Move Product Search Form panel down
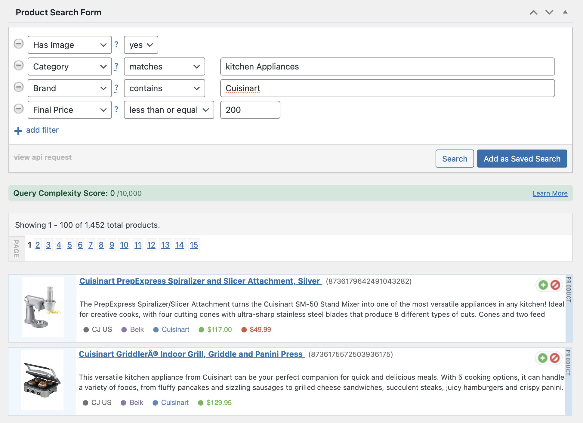Image resolution: width=583 pixels, height=423 pixels. click(549, 12)
